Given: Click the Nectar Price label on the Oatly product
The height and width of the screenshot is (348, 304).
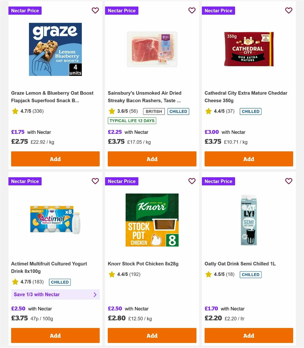Looking at the screenshot, I should point(218,181).
